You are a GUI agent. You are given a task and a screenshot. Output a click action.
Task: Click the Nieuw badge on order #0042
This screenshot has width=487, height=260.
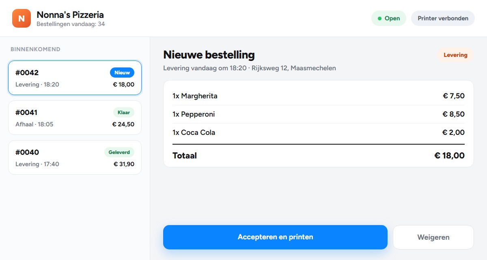click(122, 73)
